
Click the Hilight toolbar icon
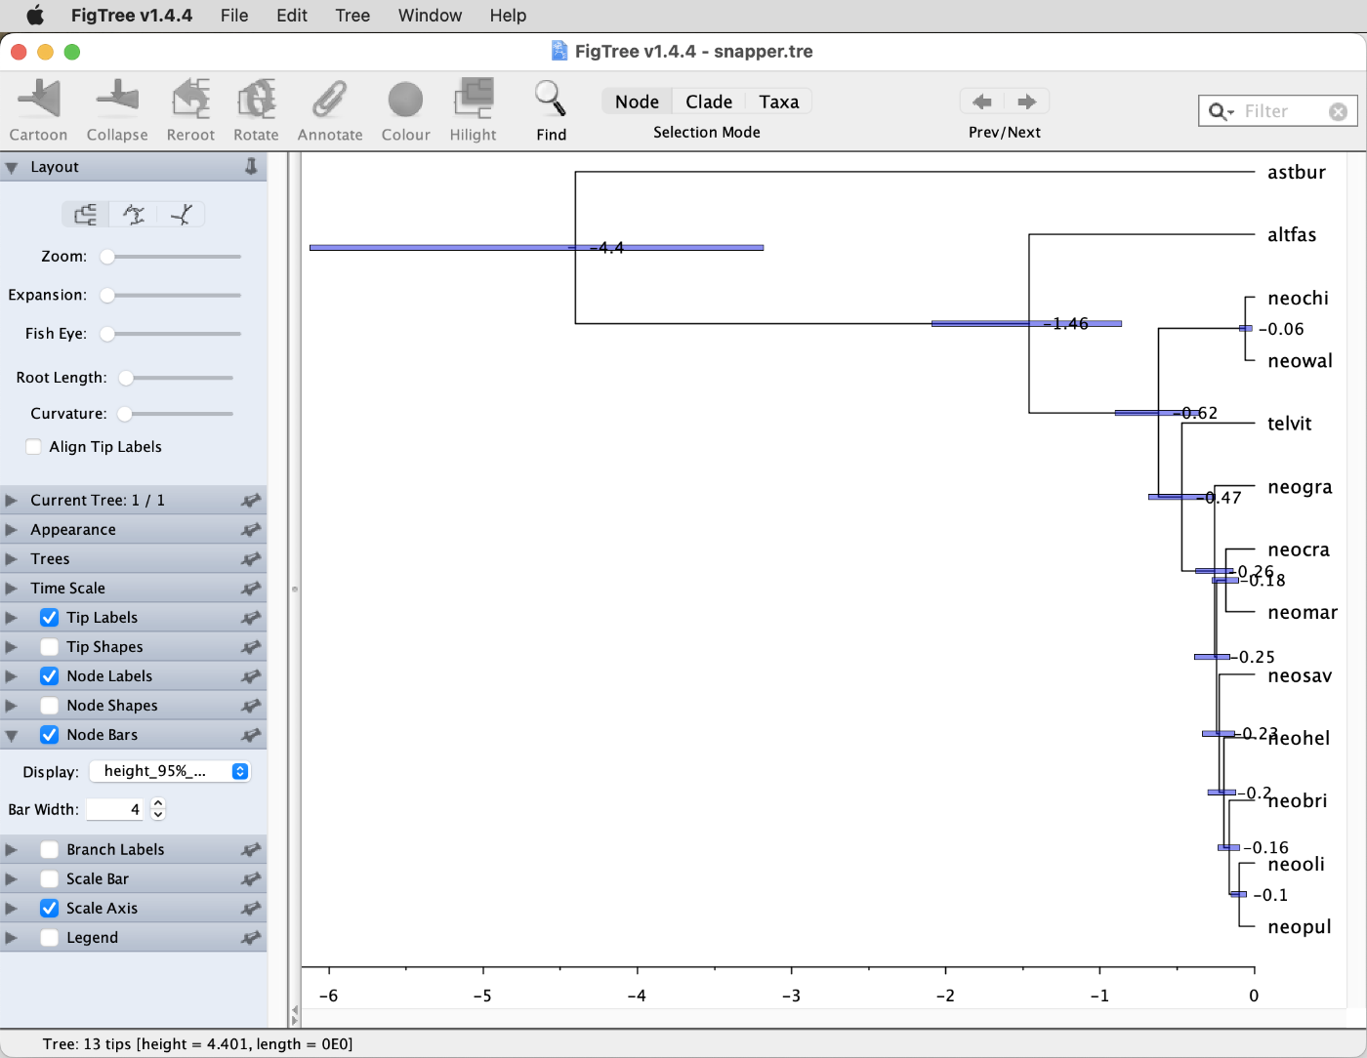[x=474, y=100]
